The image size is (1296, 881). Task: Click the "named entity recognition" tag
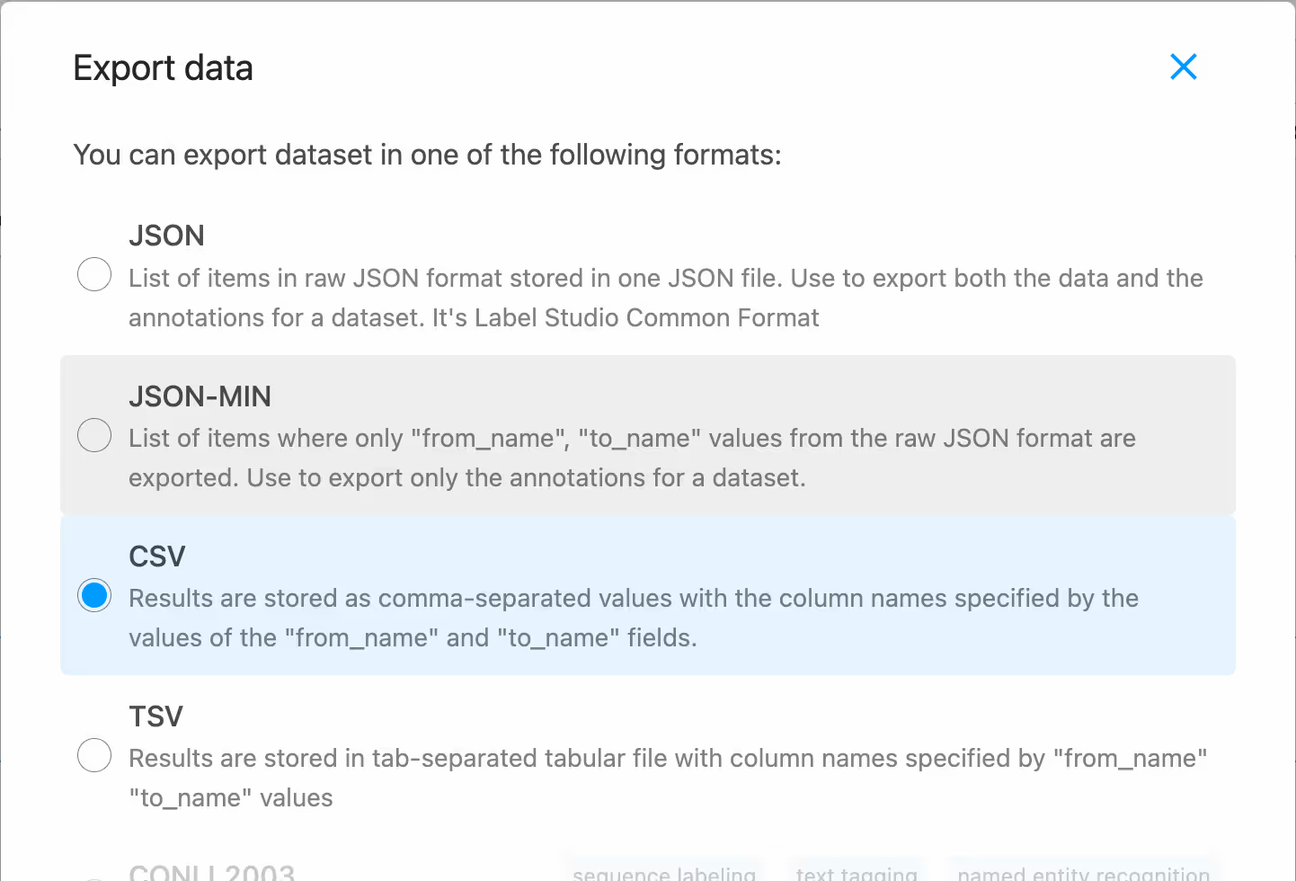pos(1083,874)
